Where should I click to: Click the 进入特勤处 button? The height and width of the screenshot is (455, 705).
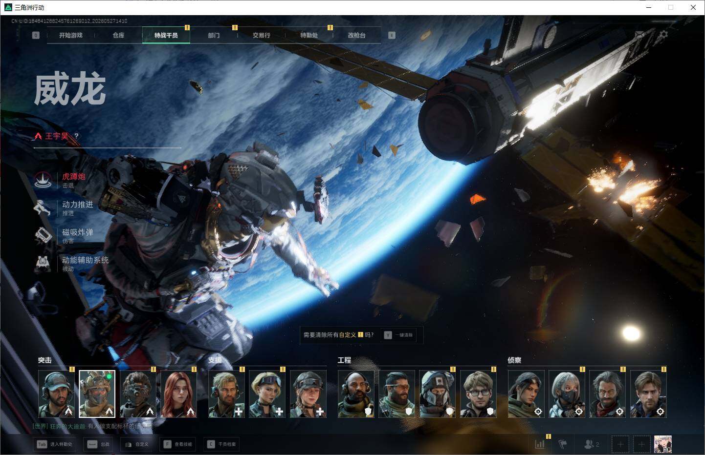[x=54, y=444]
